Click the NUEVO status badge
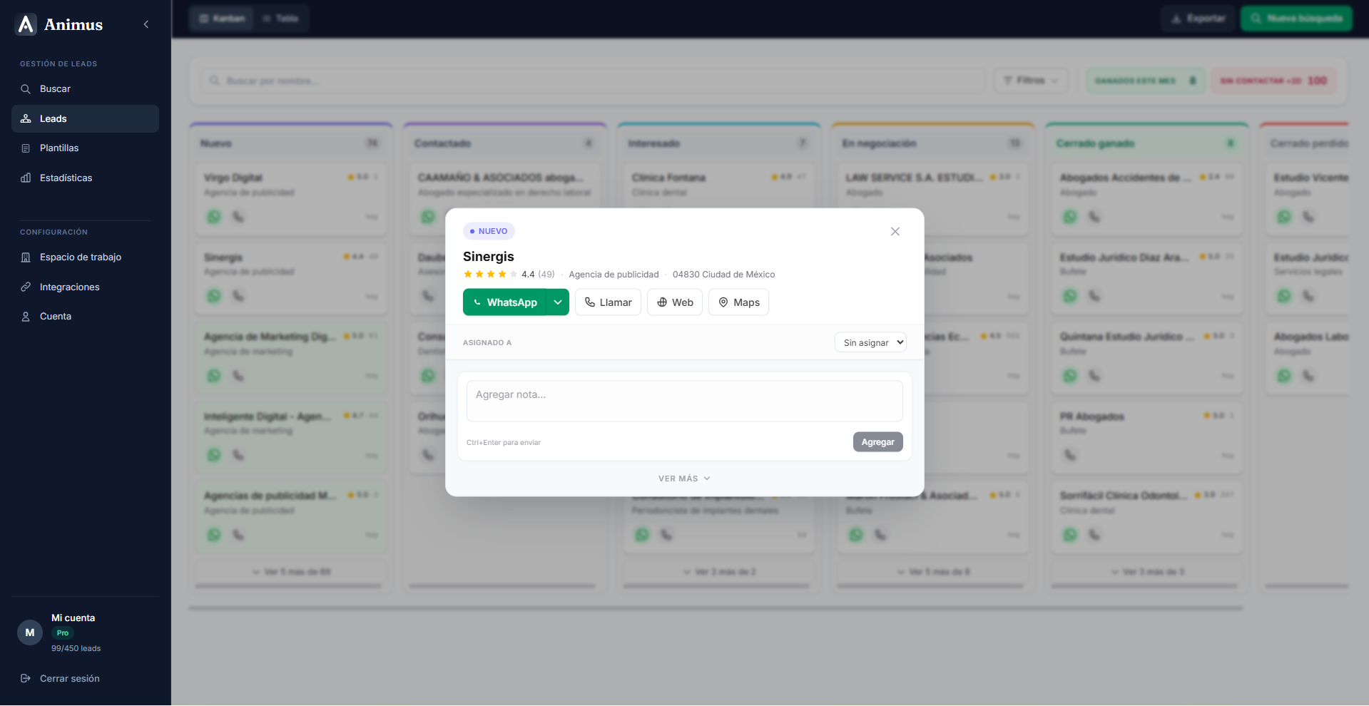Viewport: 1369px width, 706px height. pyautogui.click(x=489, y=231)
